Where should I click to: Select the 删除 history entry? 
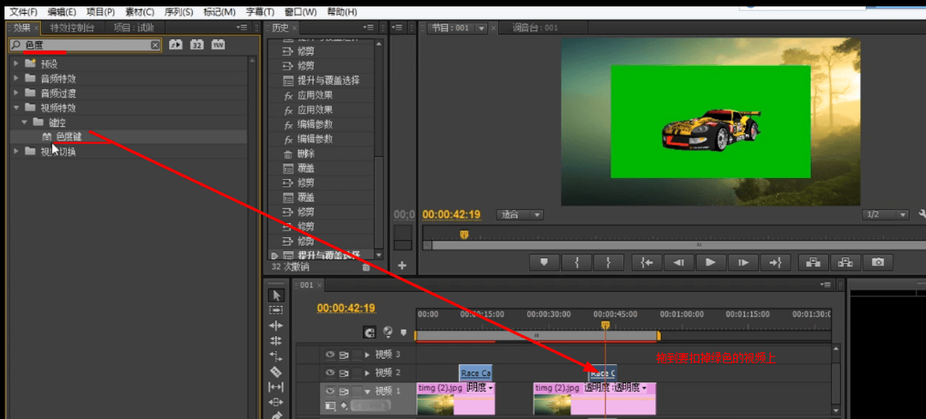(307, 153)
